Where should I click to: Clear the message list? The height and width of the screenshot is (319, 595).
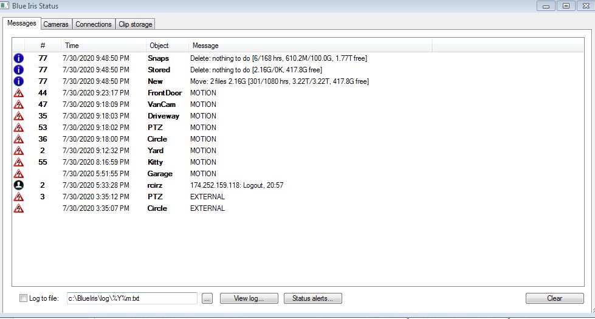[x=554, y=298]
